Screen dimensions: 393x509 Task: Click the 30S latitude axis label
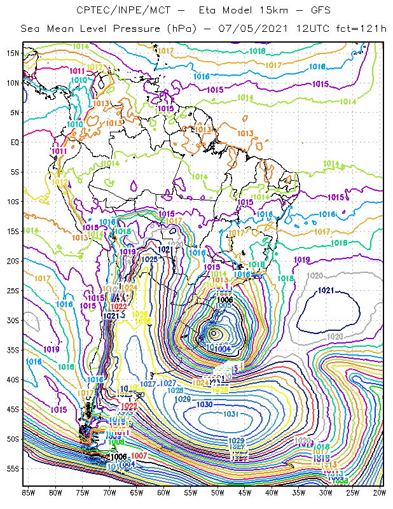pyautogui.click(x=13, y=321)
